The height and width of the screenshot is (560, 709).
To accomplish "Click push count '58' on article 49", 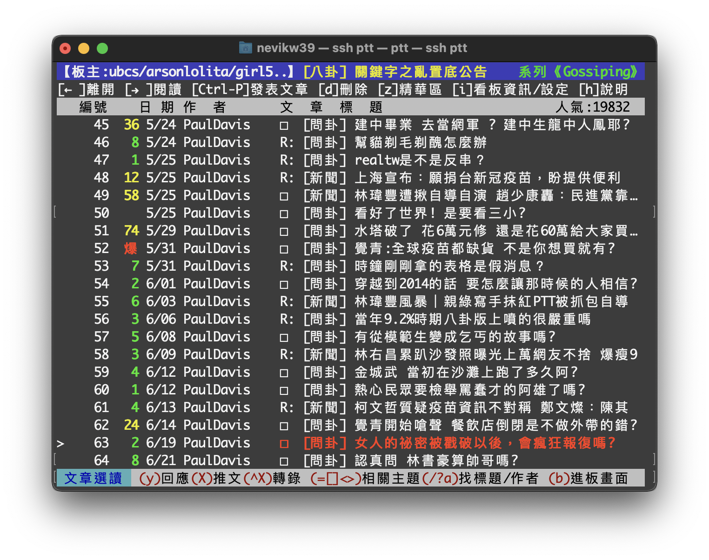I will (x=132, y=195).
